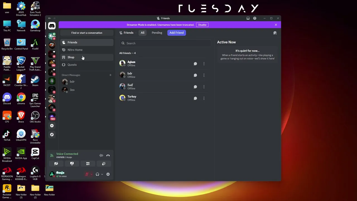Click the Add Friend button
The height and width of the screenshot is (201, 357).
tap(177, 33)
